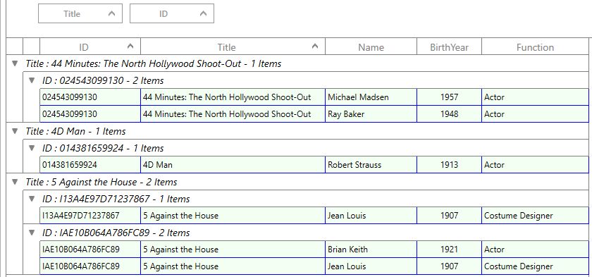Collapse the 44 Minutes title group

15,63
